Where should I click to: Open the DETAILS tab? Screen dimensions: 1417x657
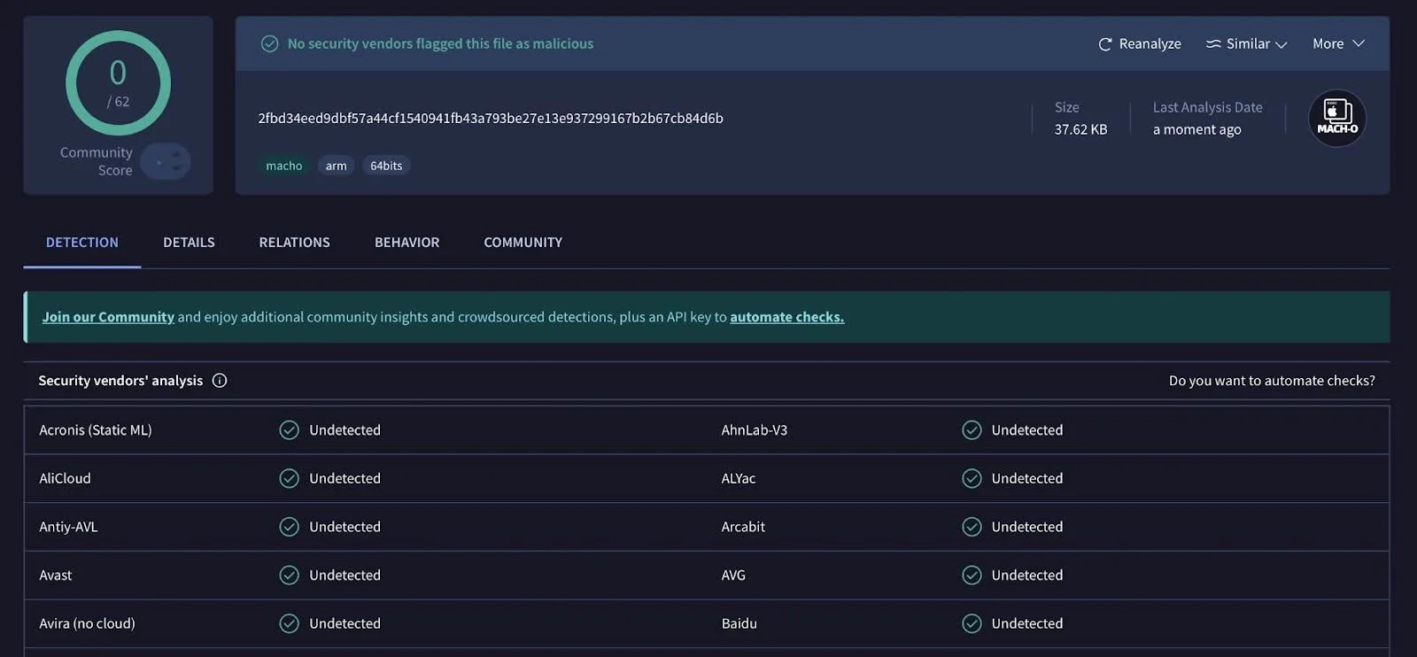(189, 242)
